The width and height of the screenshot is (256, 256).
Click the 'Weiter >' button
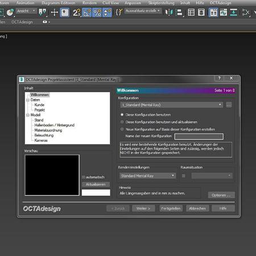(x=143, y=208)
